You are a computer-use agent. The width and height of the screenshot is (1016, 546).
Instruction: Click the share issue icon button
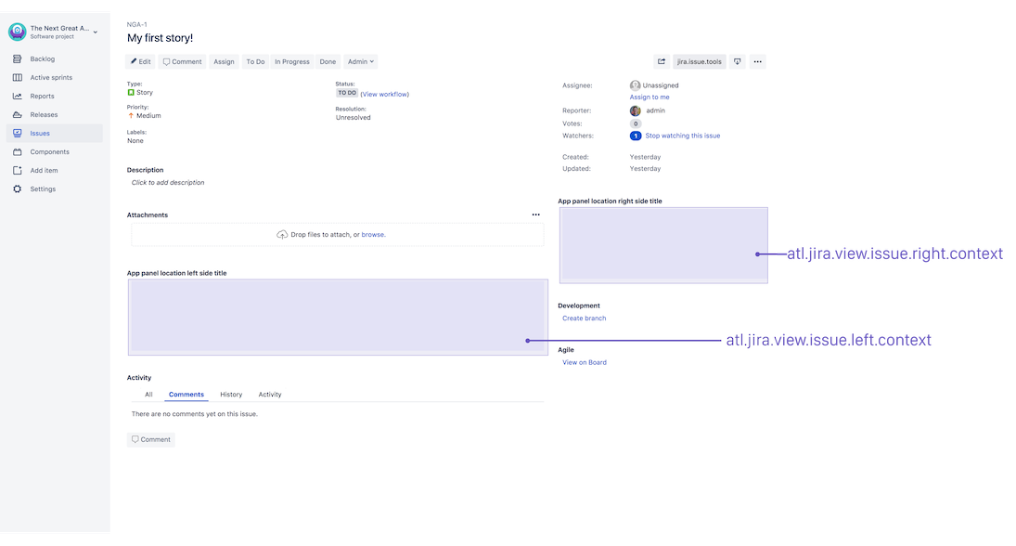[x=662, y=61]
